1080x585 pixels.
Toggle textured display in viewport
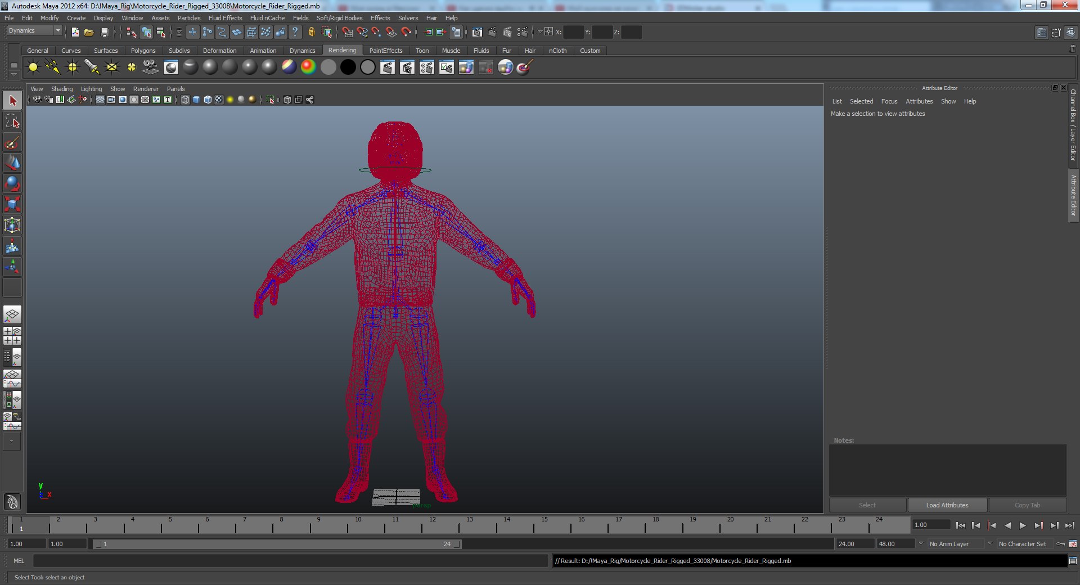219,100
